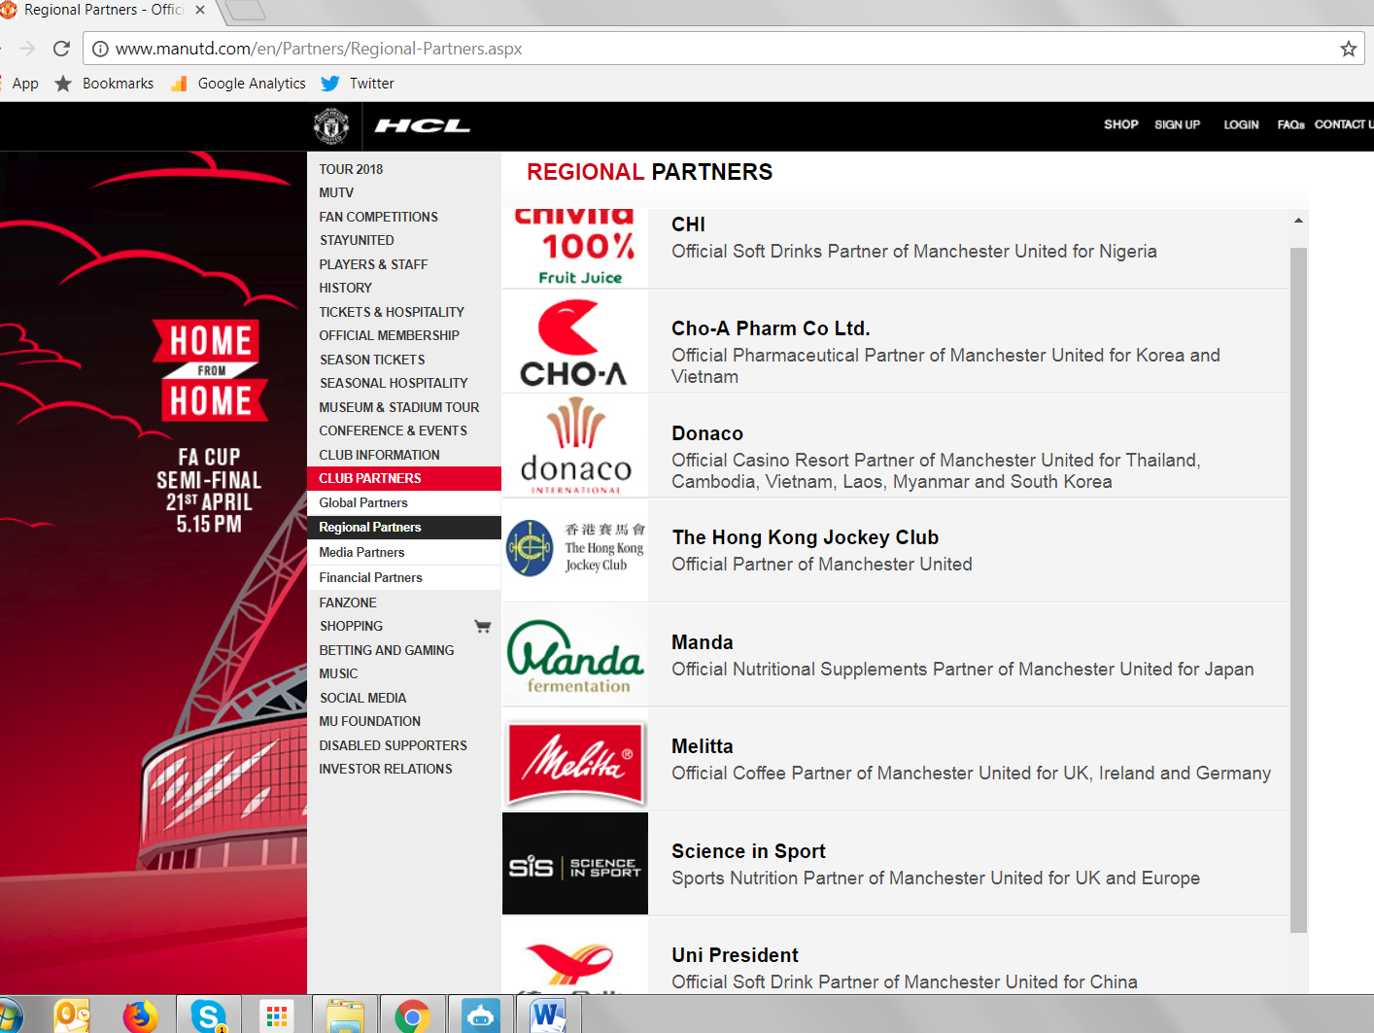Open HISTORY in the sidebar
This screenshot has width=1374, height=1033.
(x=345, y=288)
